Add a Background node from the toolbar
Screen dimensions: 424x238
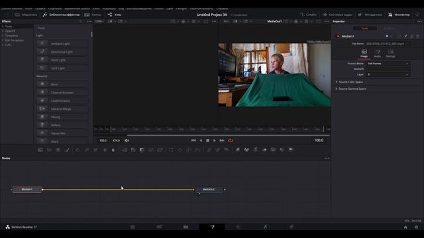click(40, 150)
